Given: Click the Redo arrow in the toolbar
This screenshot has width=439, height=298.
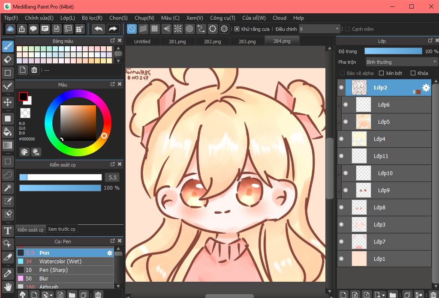Looking at the screenshot, I should (x=113, y=29).
